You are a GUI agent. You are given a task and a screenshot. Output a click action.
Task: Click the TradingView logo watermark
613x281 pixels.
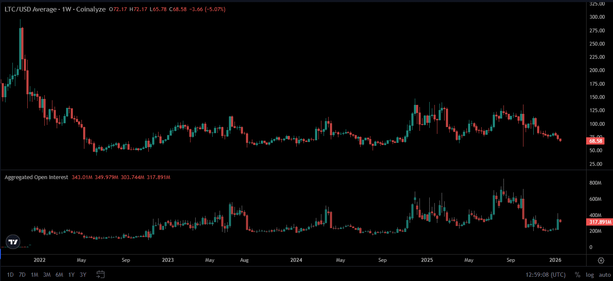coord(13,242)
